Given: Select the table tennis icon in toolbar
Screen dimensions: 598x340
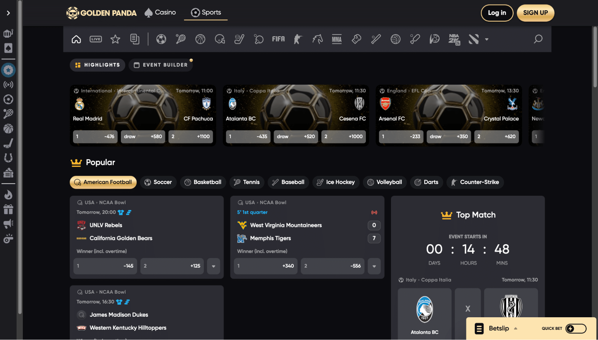Looking at the screenshot, I should (x=259, y=39).
